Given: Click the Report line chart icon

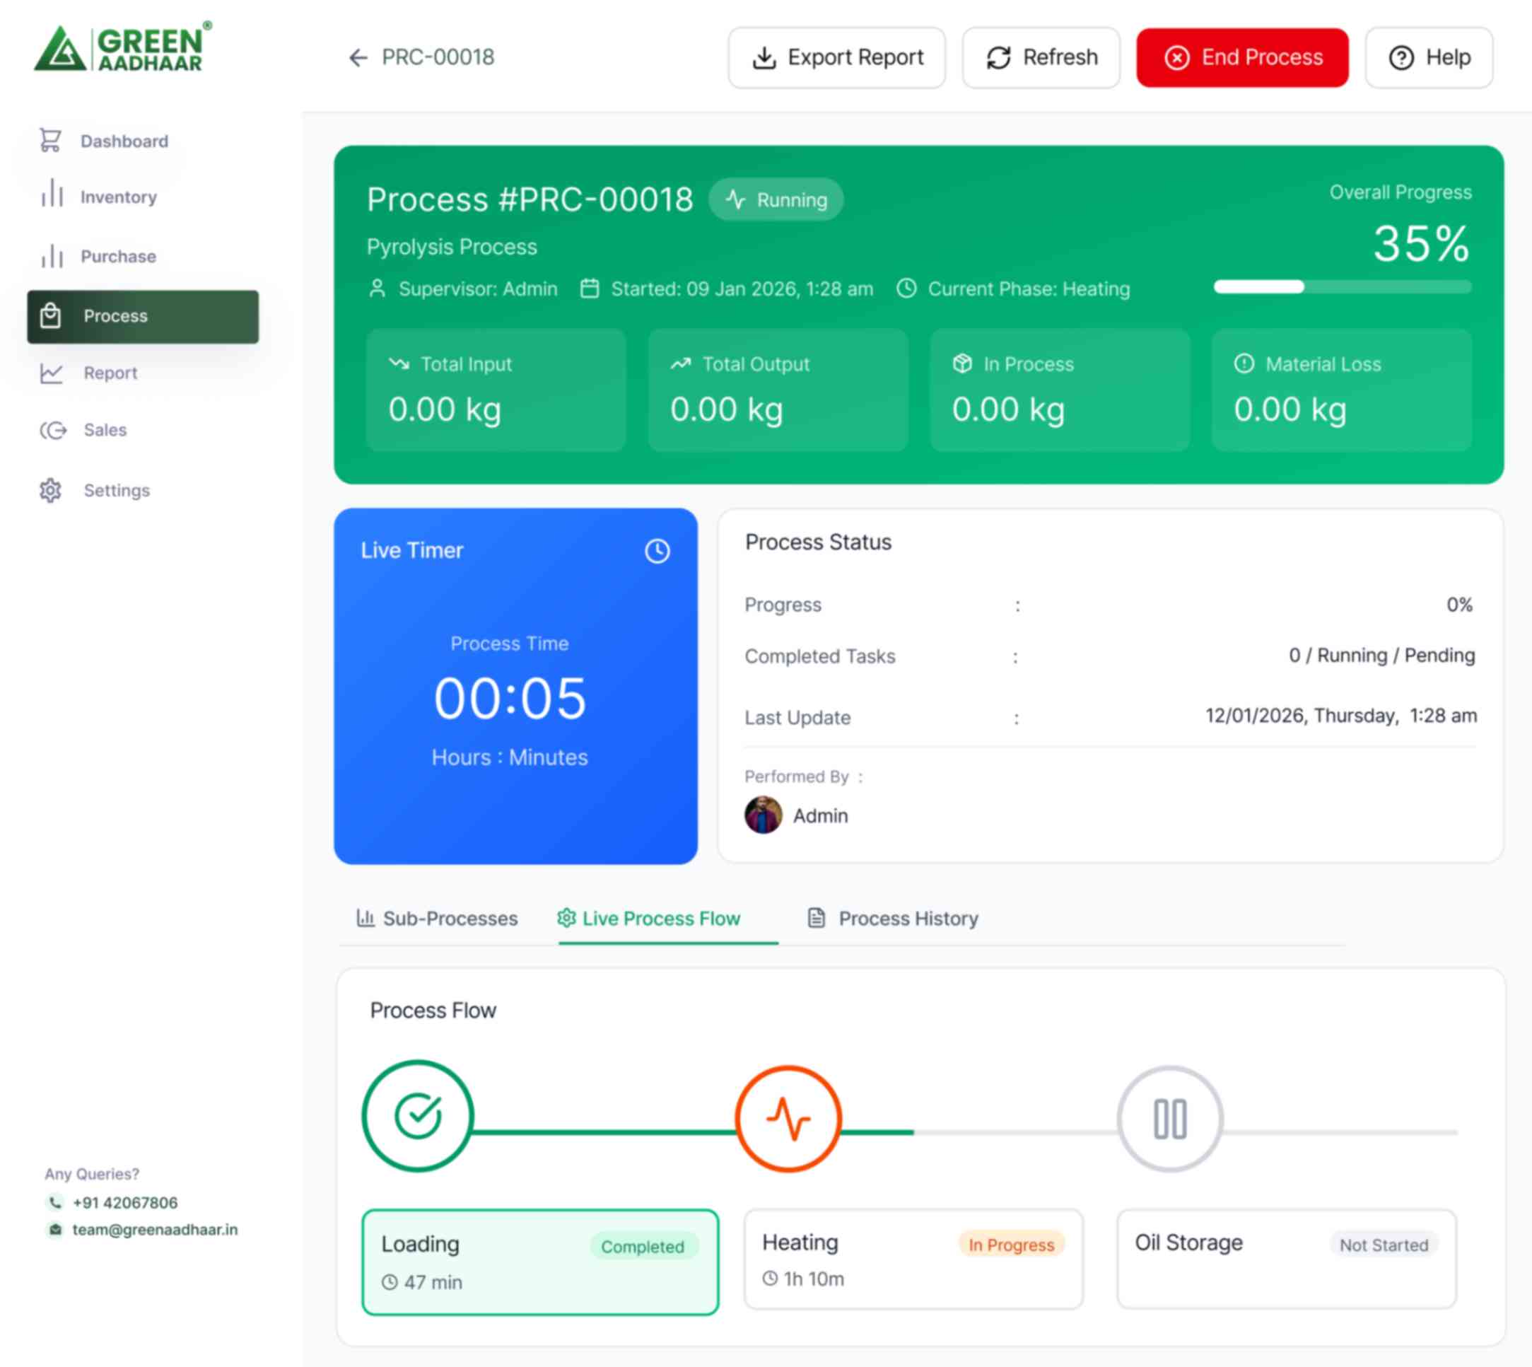Looking at the screenshot, I should (51, 373).
